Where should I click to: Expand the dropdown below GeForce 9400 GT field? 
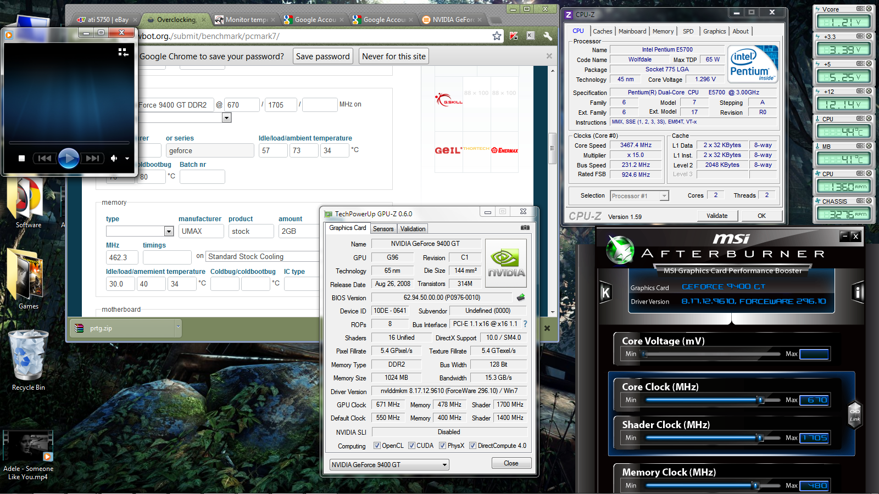tap(227, 118)
